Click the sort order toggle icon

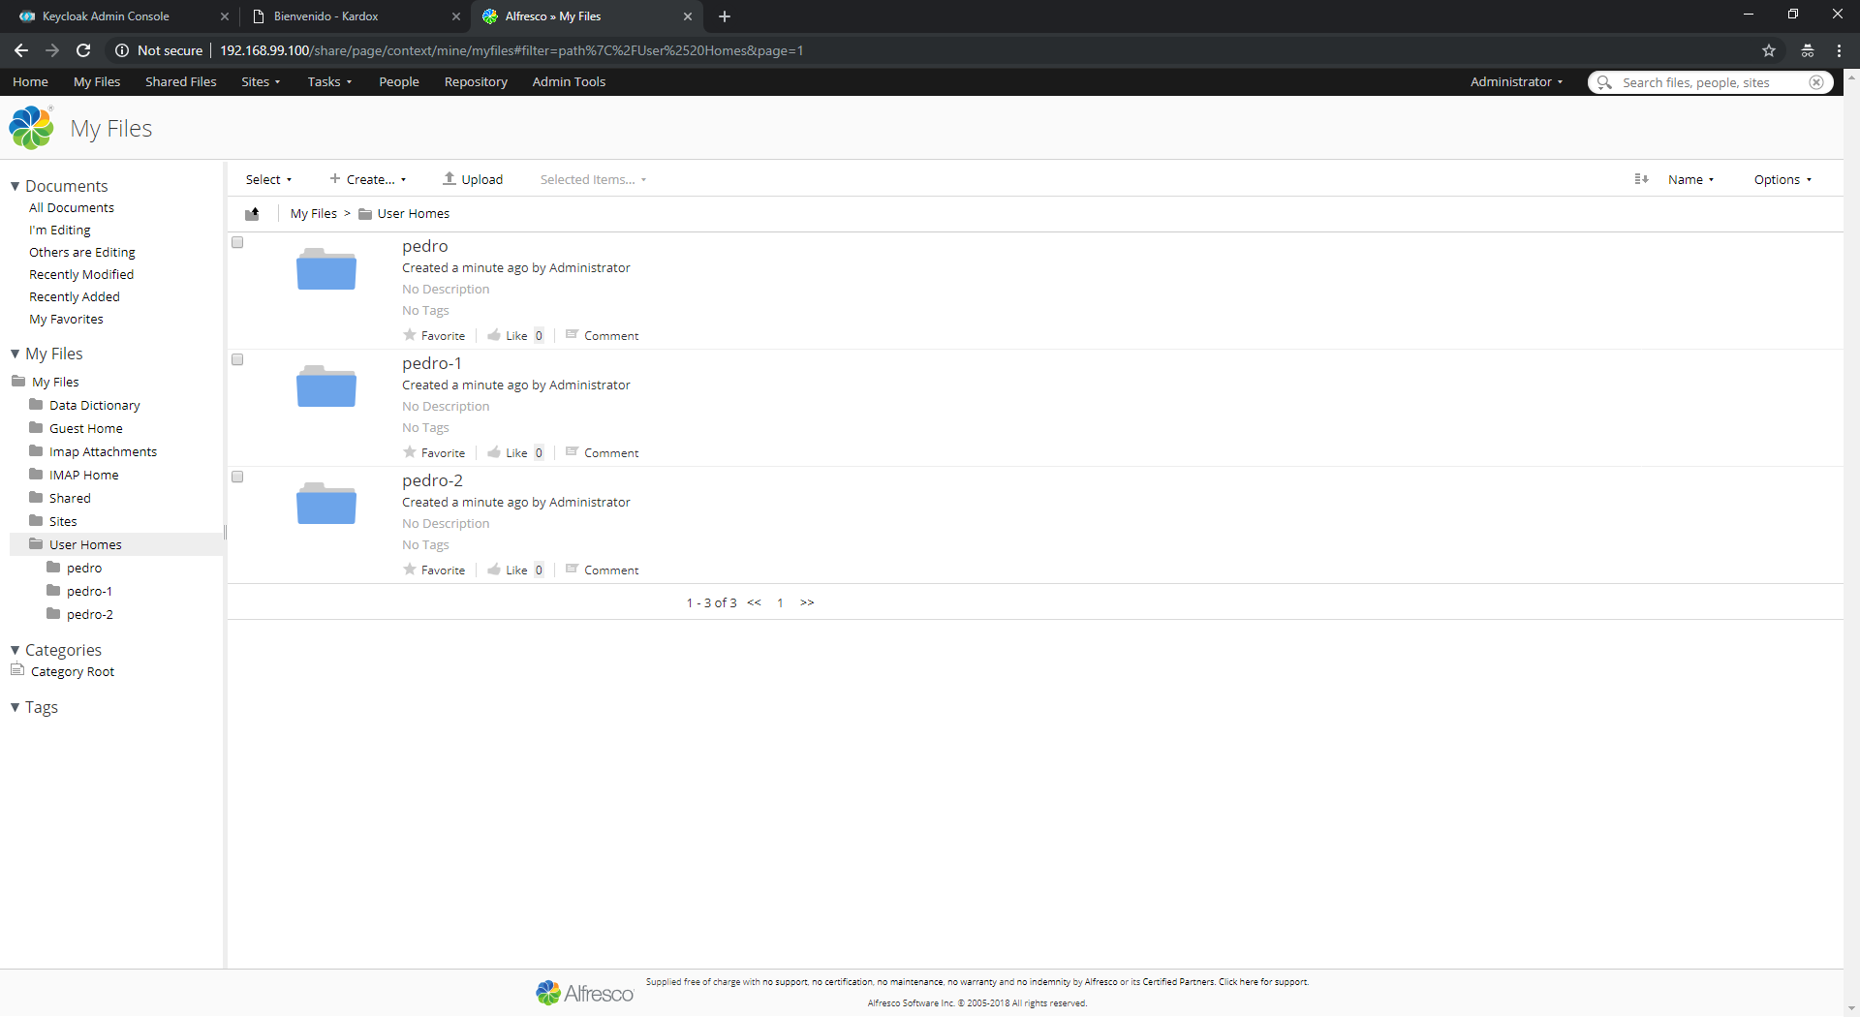pos(1641,179)
